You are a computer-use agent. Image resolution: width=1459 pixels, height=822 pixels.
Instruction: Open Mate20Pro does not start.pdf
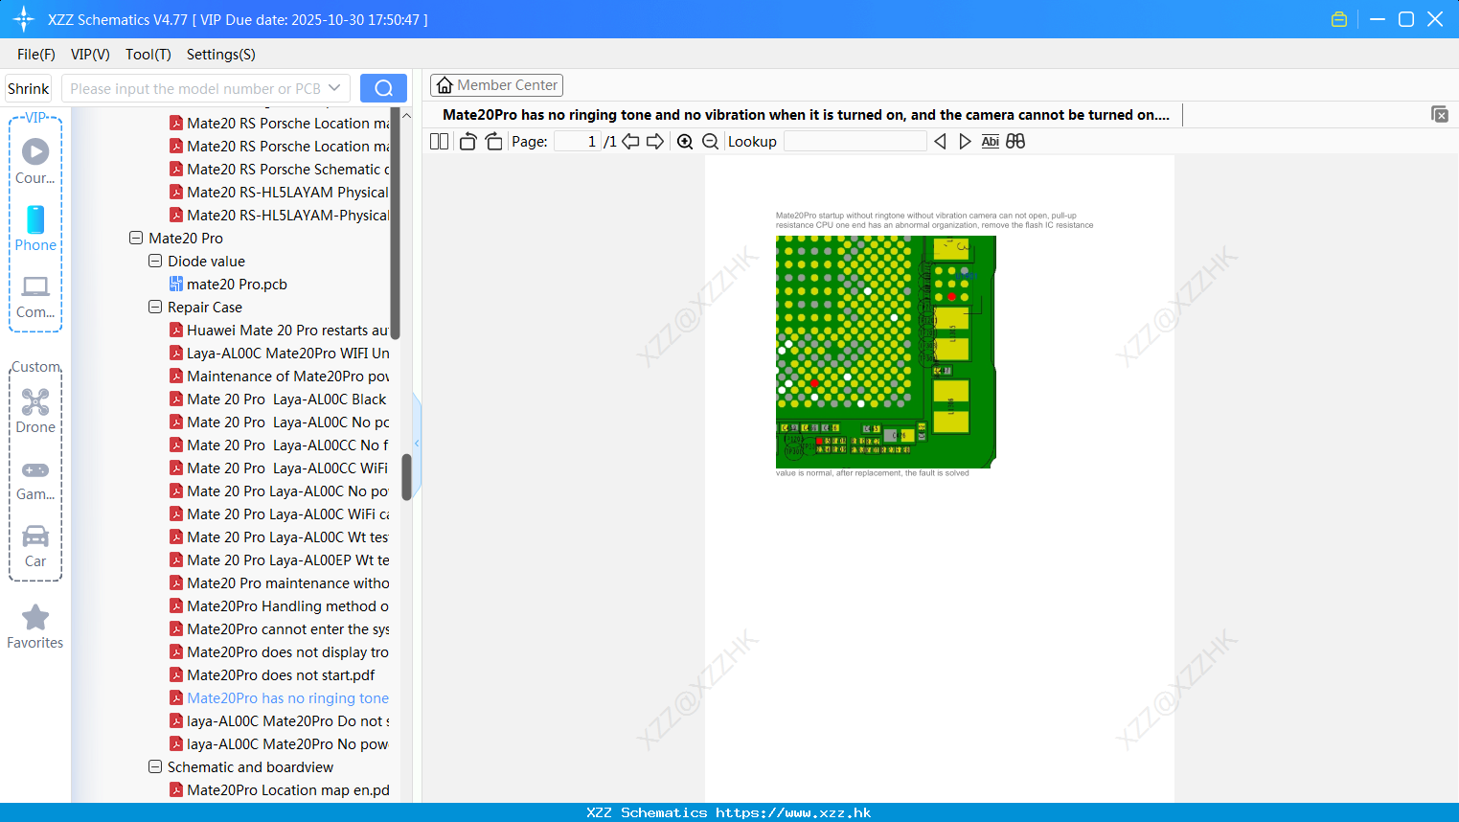281,674
